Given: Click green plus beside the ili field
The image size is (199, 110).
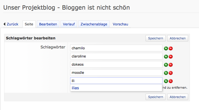Looking at the screenshot, I should coord(166,81).
